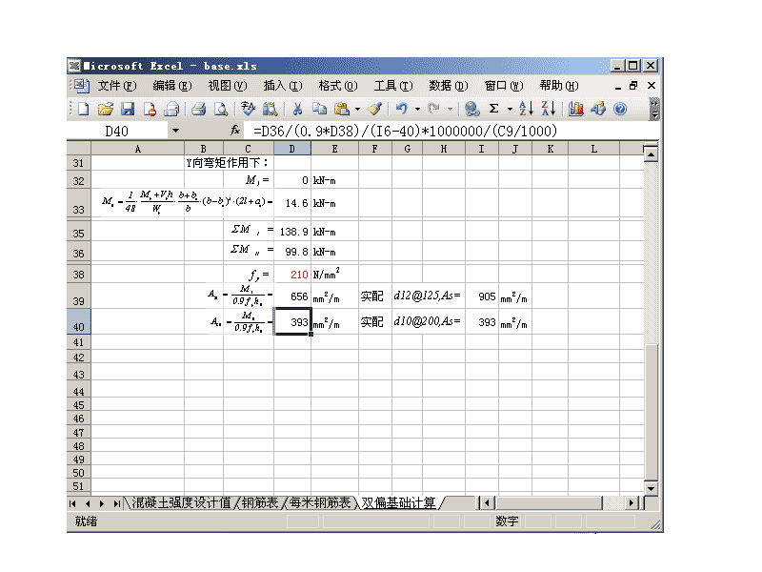
Task: Open the 格式(O) menu
Action: pyautogui.click(x=338, y=86)
